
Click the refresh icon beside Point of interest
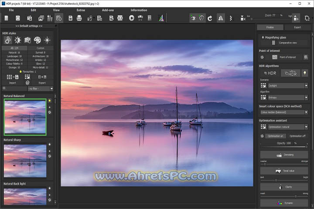point(262,57)
